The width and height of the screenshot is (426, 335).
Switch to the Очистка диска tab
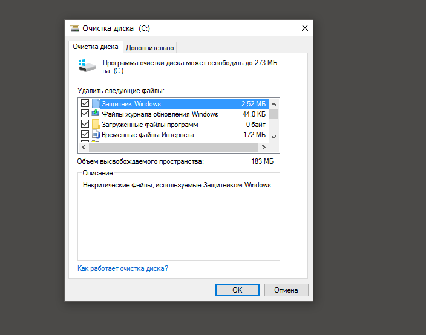pos(96,47)
